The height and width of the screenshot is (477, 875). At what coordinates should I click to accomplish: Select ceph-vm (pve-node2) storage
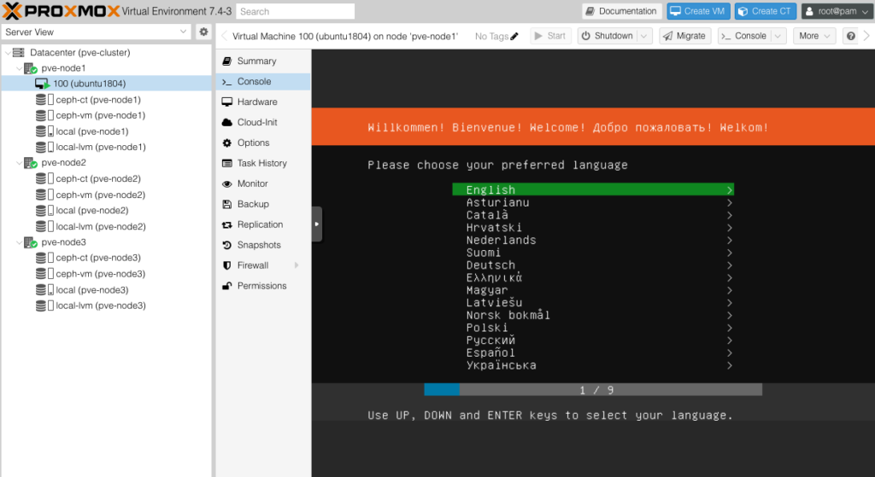107,195
